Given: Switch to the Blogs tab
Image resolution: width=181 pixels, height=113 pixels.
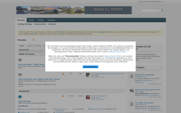Looking at the screenshot, I should tap(31, 20).
